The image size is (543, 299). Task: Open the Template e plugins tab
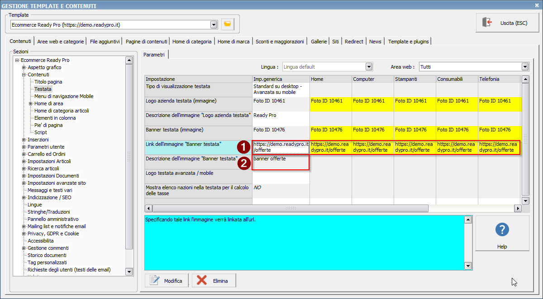pyautogui.click(x=408, y=42)
